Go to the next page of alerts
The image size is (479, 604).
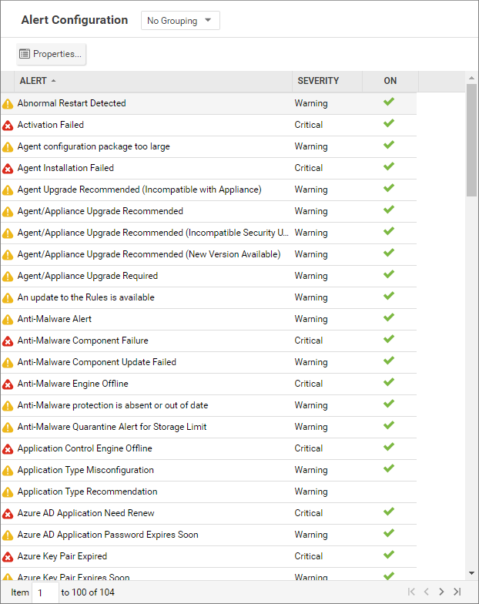(x=441, y=592)
